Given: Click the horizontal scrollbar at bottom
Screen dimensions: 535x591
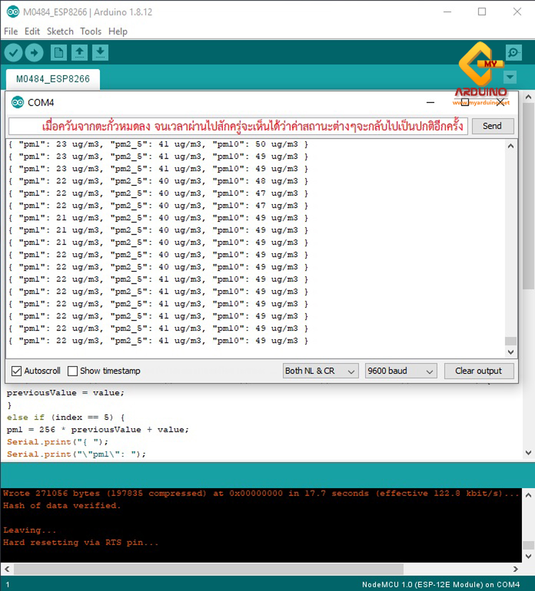Looking at the screenshot, I should 208,569.
